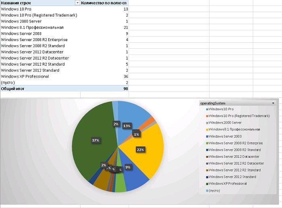The width and height of the screenshot is (282, 208).
Task: Select the yellow Windows 8.1 pie slice
Action: 151,144
